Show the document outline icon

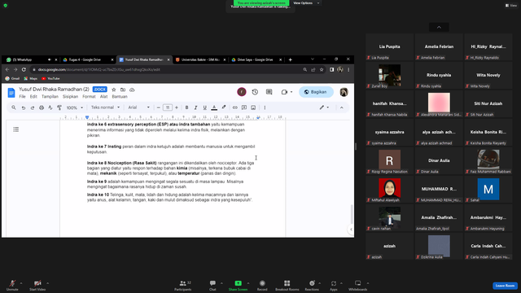click(16, 129)
